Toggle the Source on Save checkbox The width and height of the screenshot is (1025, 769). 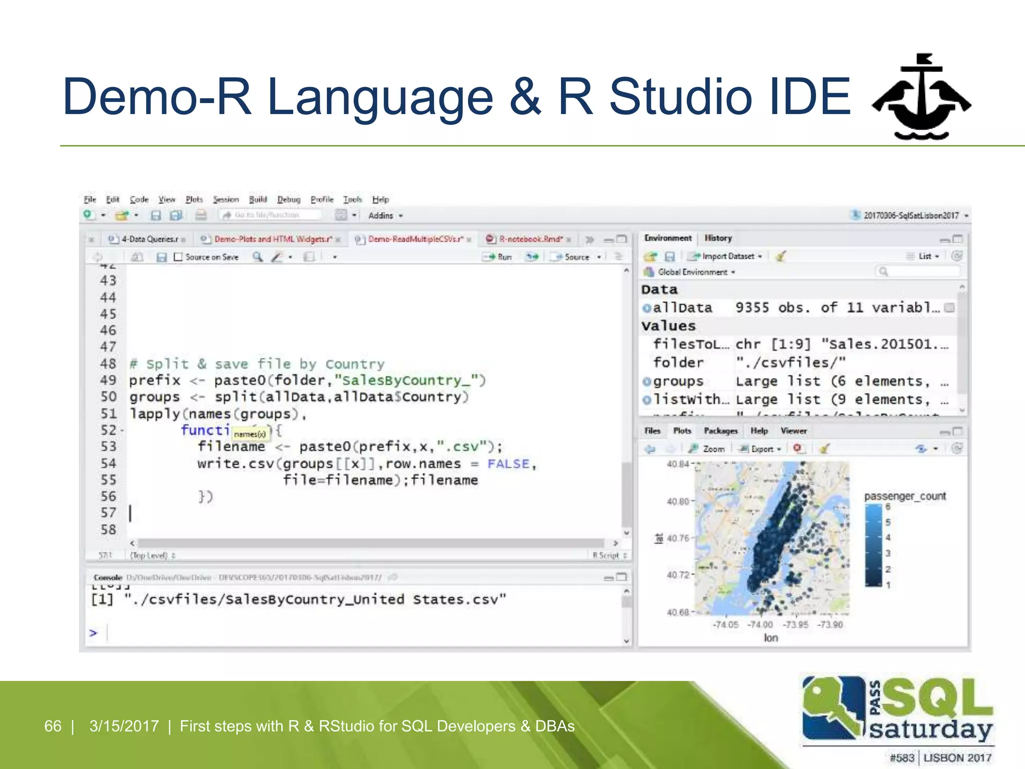pos(178,257)
